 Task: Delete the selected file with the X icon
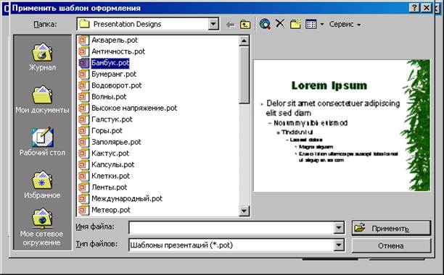click(x=280, y=24)
